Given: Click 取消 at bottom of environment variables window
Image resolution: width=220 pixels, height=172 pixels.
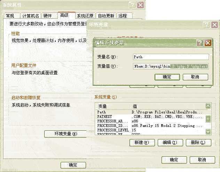Looking at the screenshot, I should [202, 160].
